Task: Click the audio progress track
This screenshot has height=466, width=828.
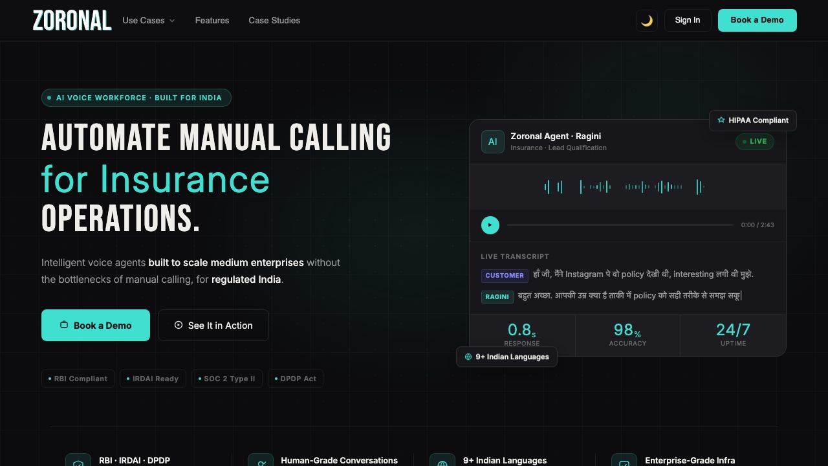Action: [x=620, y=225]
